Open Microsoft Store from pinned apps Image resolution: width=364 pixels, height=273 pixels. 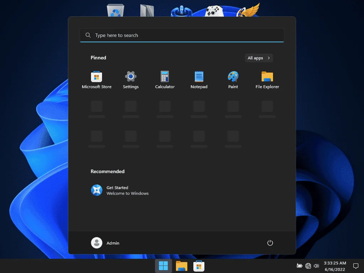97,80
